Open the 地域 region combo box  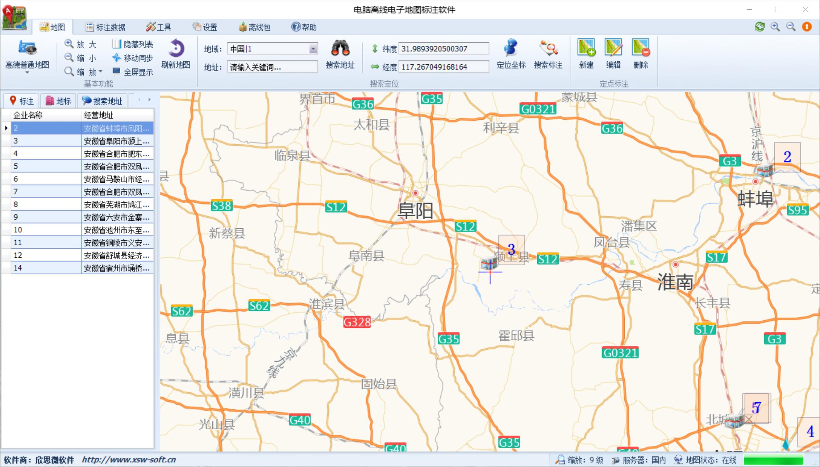pos(272,49)
